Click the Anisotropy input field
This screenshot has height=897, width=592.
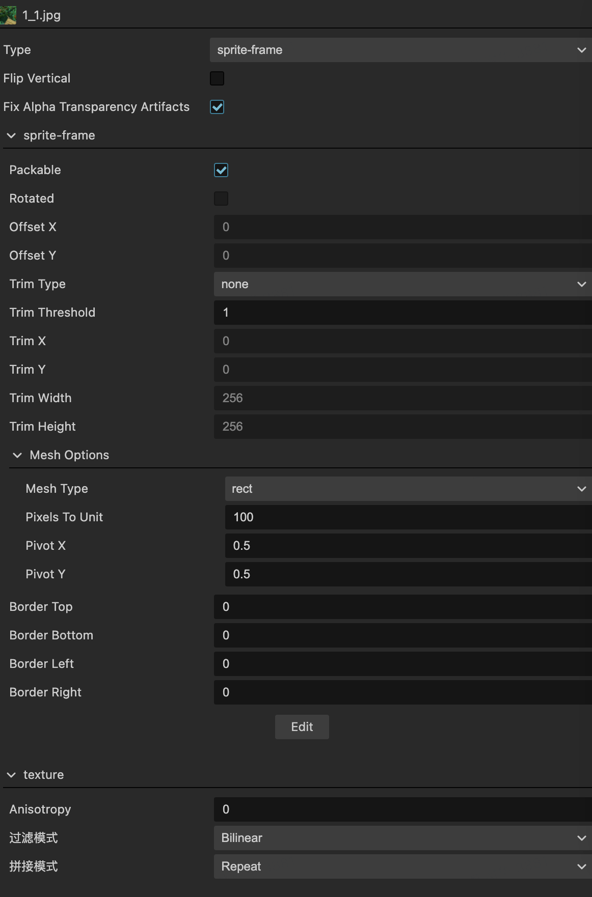click(x=402, y=809)
